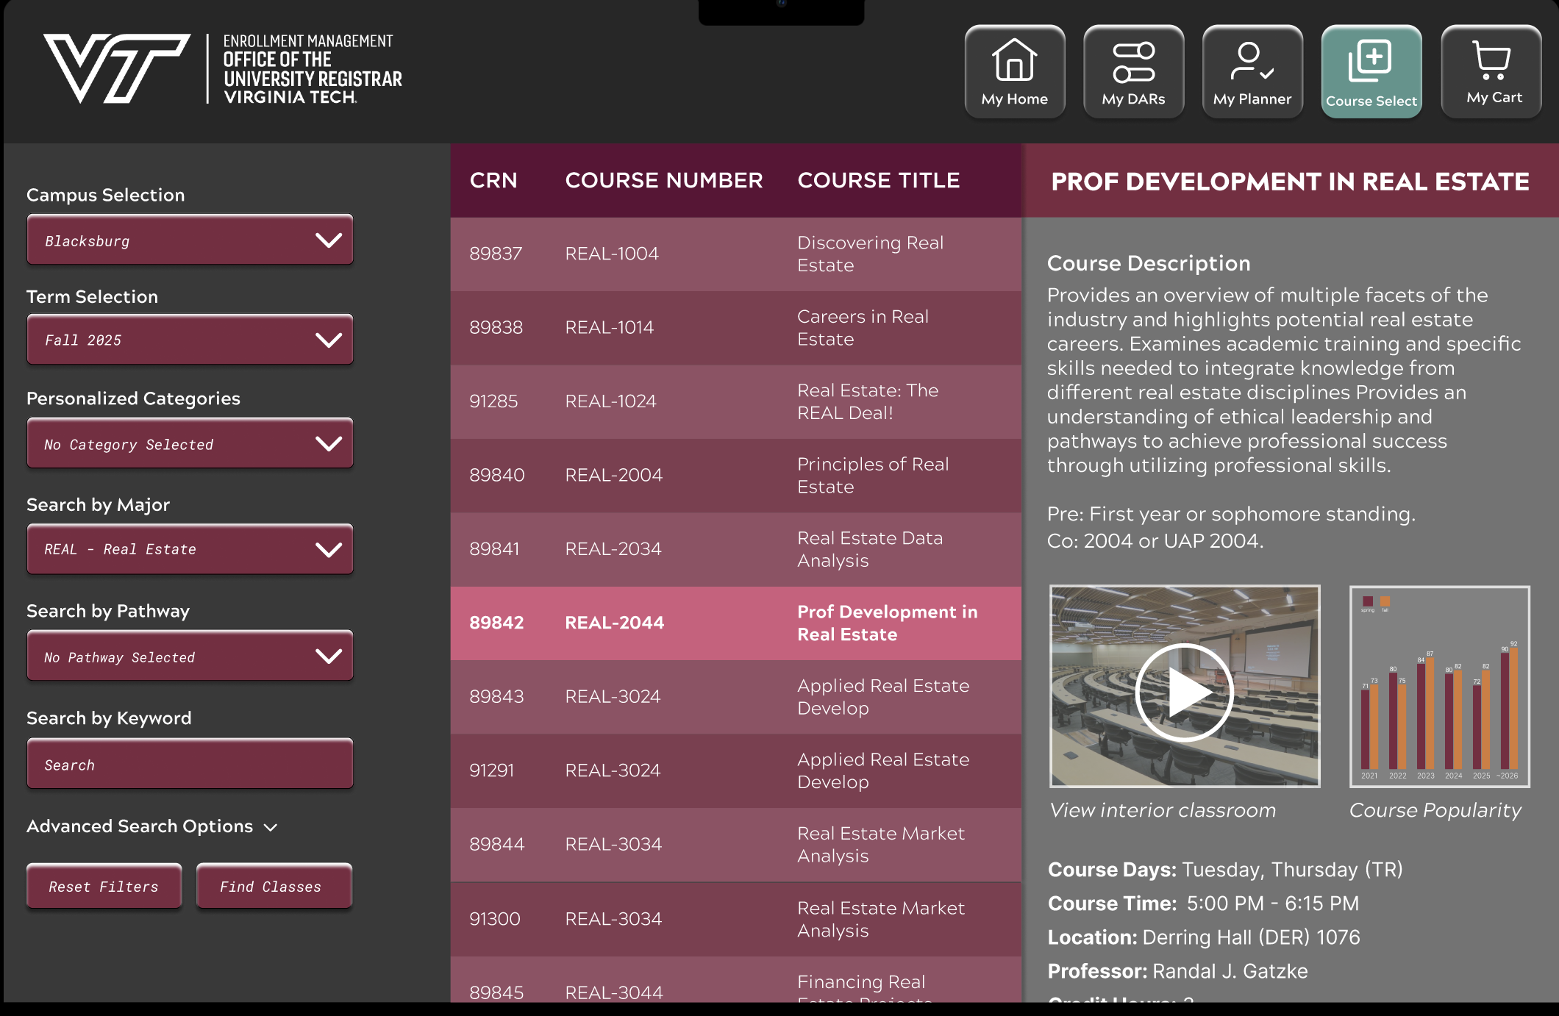Go to My Home page
The width and height of the screenshot is (1559, 1016).
[1014, 71]
